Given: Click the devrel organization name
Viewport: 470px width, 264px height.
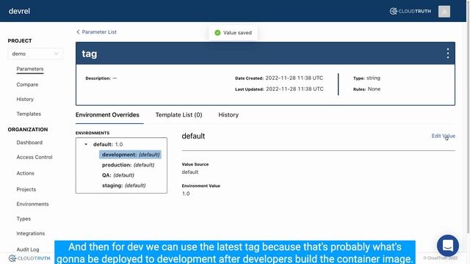Looking at the screenshot, I should [19, 11].
